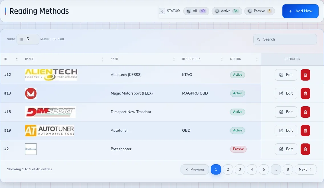
Task: Click the status filter settings icon
Action: point(162,11)
